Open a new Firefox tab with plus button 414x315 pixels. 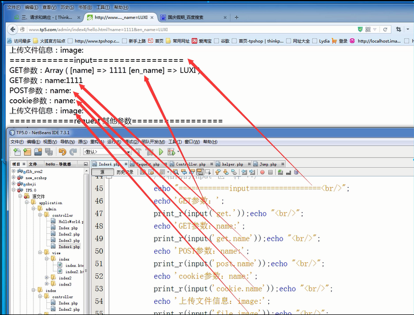(x=237, y=17)
